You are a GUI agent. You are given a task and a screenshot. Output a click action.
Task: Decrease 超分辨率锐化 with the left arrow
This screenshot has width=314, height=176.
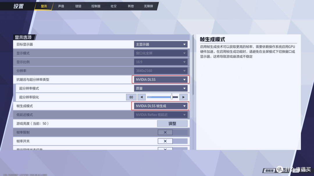(142, 97)
